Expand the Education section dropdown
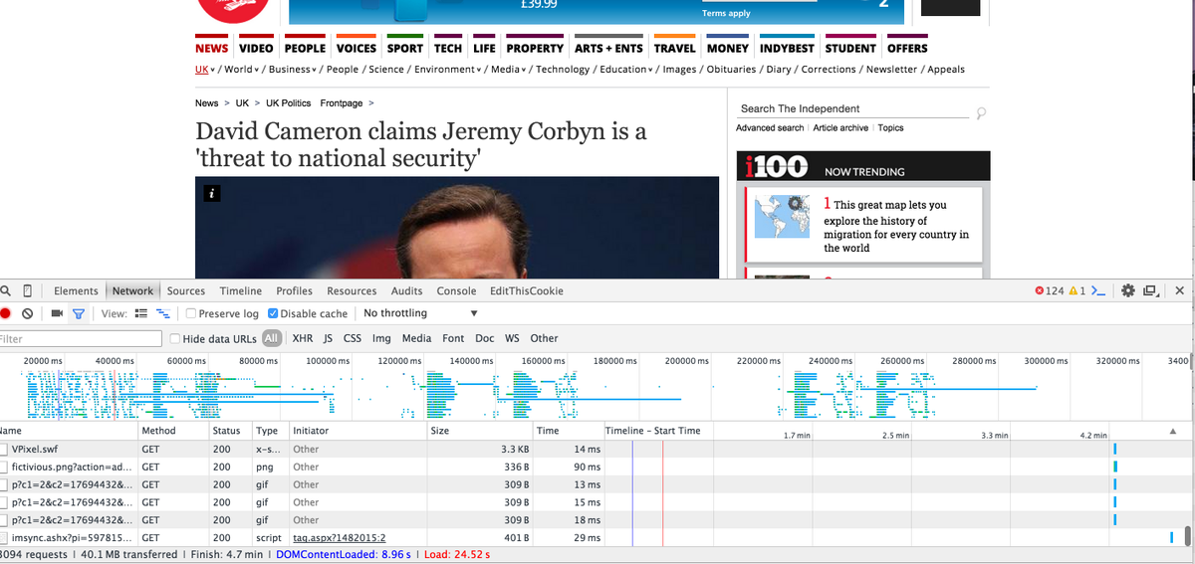Screen dimensions: 1195x564 pyautogui.click(x=652, y=70)
